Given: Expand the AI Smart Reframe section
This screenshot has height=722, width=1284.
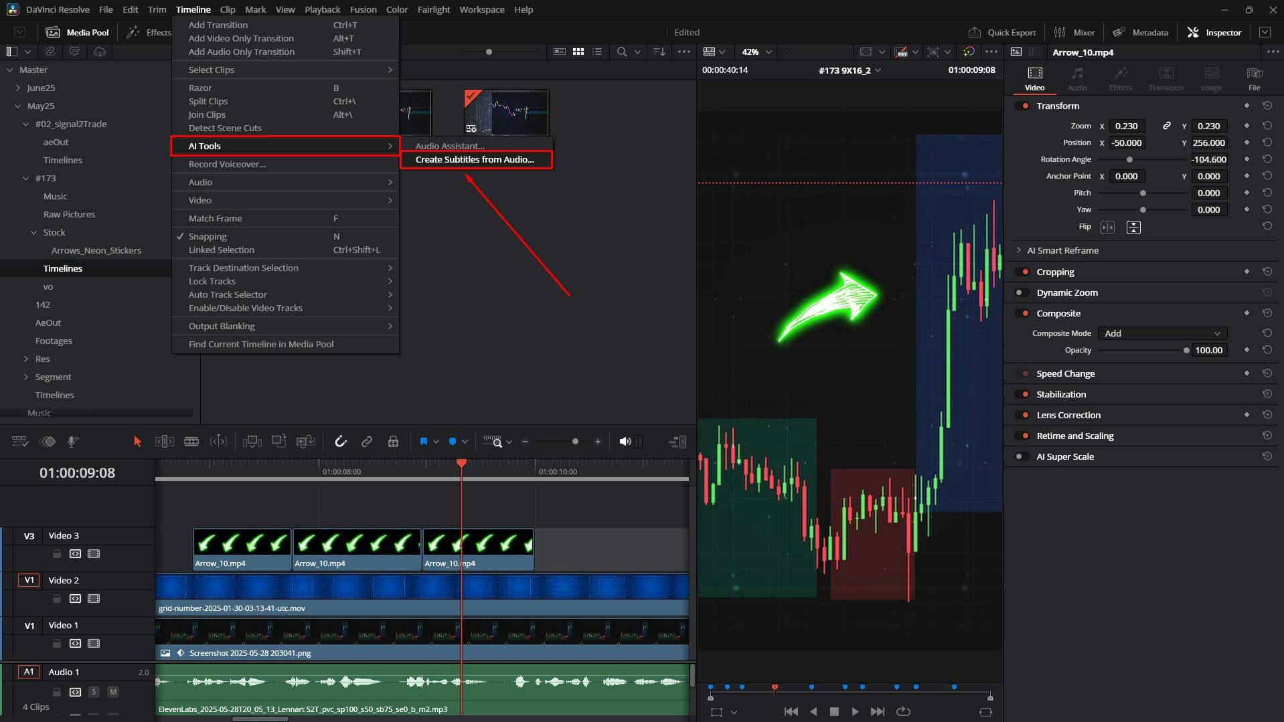Looking at the screenshot, I should point(1019,250).
